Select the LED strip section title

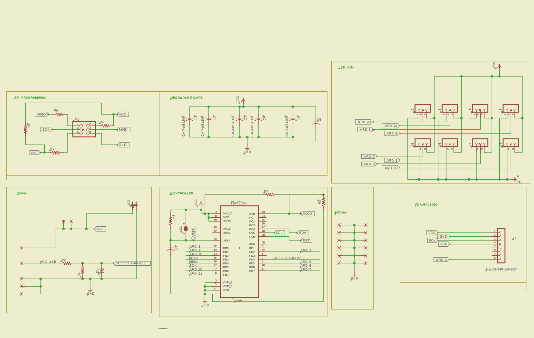(x=346, y=68)
